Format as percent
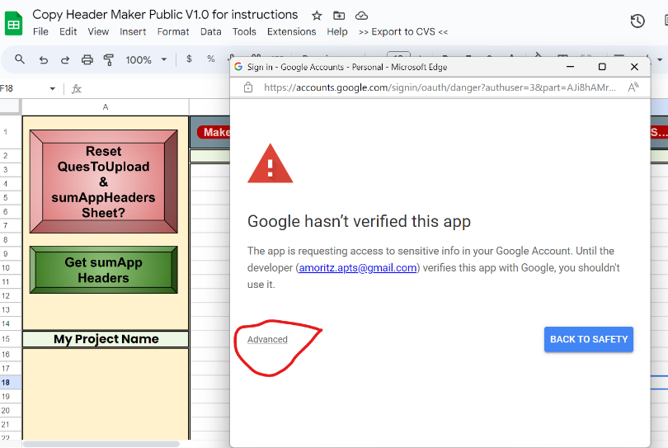This screenshot has height=448, width=668. tap(211, 59)
